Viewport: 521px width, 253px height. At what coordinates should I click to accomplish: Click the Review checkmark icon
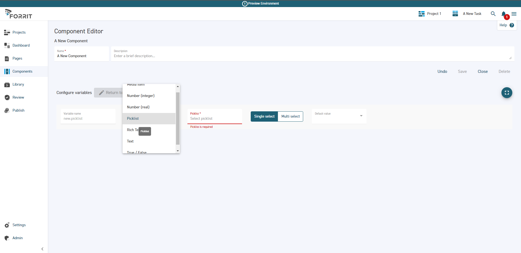(x=7, y=98)
